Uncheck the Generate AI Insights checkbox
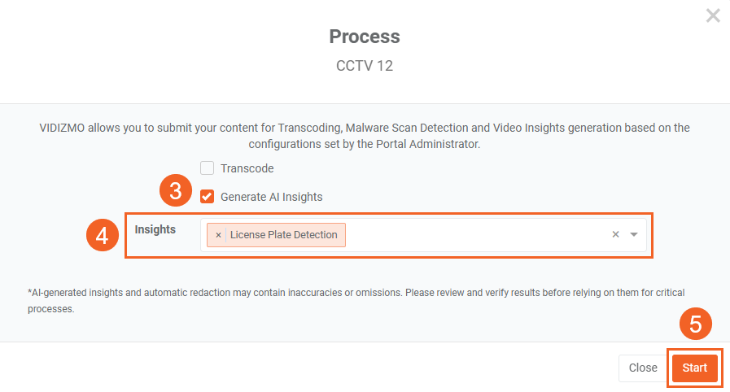 tap(208, 196)
